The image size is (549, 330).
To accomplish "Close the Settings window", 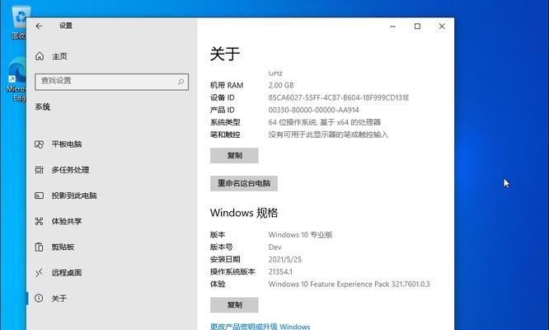I will 442,26.
